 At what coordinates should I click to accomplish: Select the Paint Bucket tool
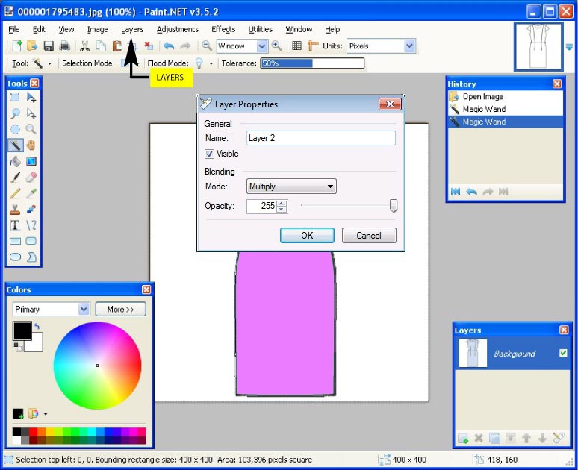[15, 160]
